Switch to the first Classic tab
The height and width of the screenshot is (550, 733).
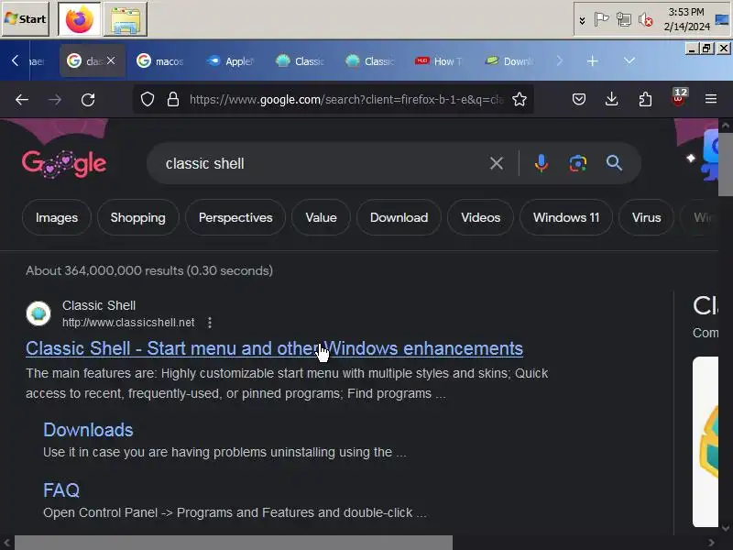(301, 60)
